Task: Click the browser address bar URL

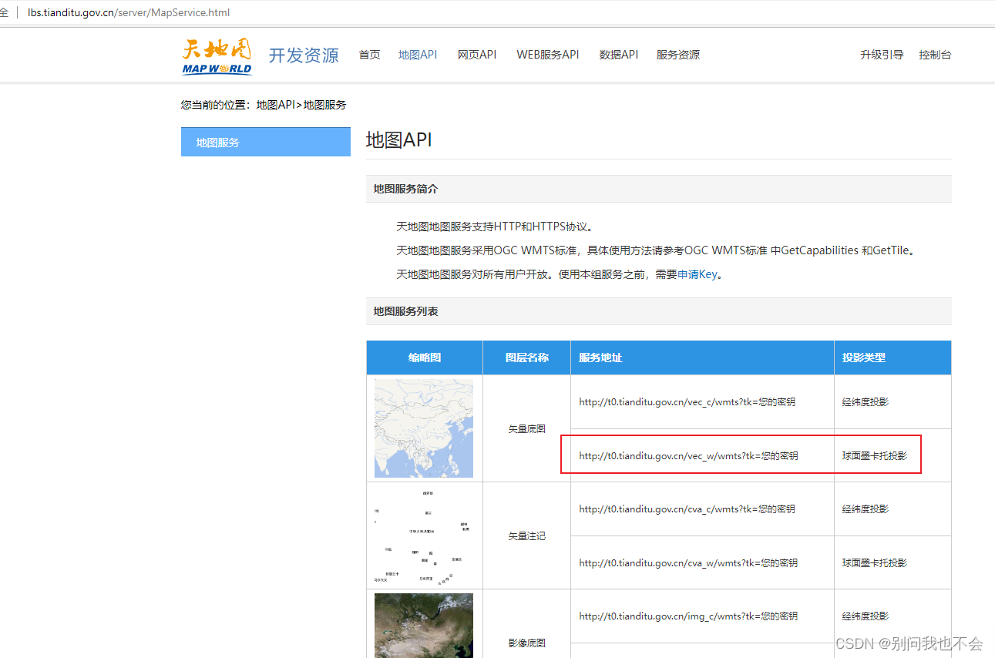Action: pyautogui.click(x=129, y=12)
